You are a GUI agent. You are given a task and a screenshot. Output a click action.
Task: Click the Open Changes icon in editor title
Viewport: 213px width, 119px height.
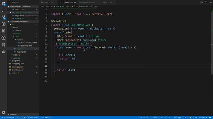(201, 2)
